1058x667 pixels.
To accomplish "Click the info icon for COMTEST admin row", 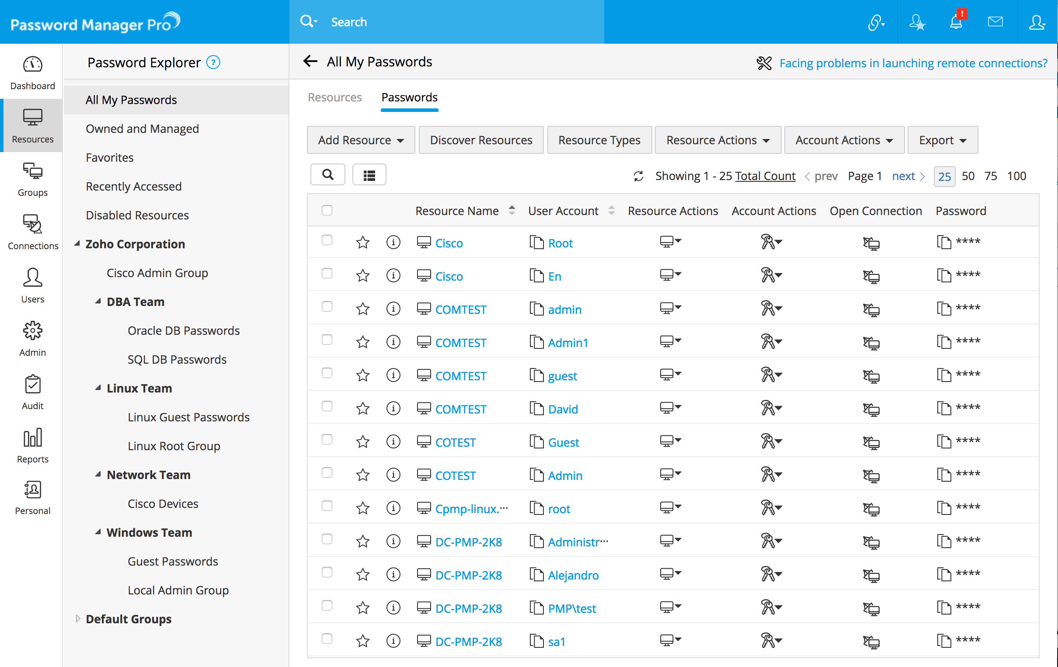I will click(x=393, y=309).
